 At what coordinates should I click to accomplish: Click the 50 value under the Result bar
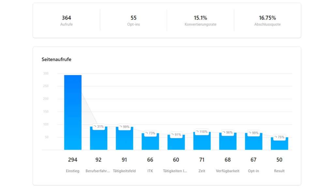279,160
